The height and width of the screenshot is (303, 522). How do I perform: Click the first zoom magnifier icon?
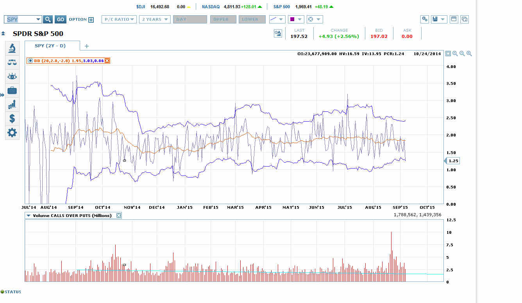pos(455,54)
